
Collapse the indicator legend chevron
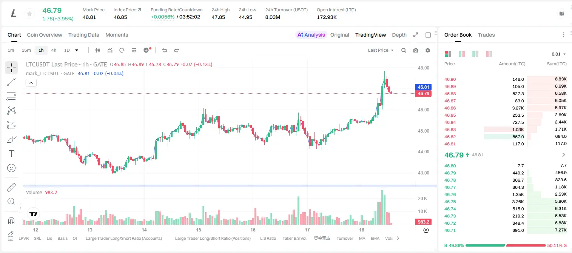(31, 83)
